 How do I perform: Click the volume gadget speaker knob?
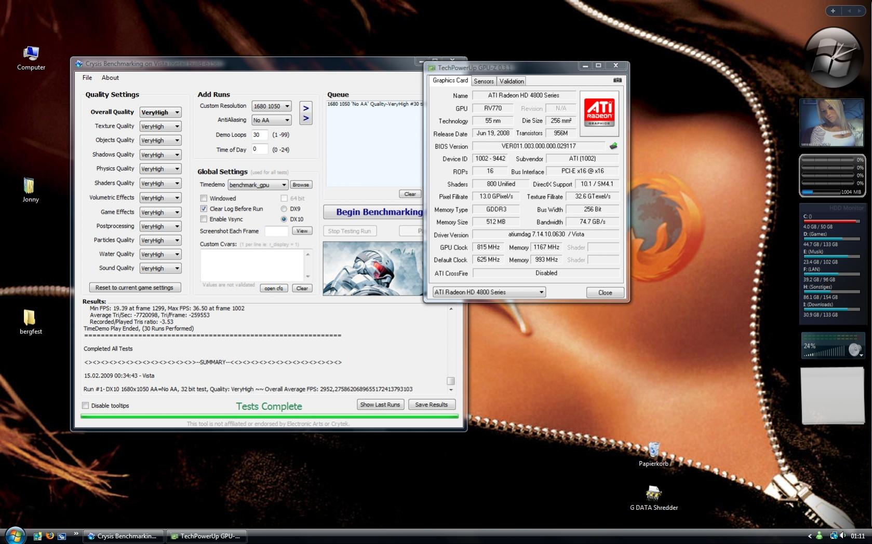pos(854,350)
